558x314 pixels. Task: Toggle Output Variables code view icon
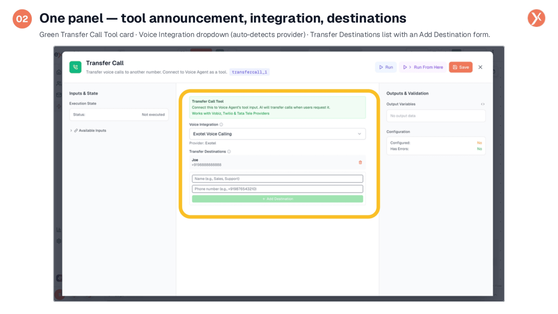point(483,104)
